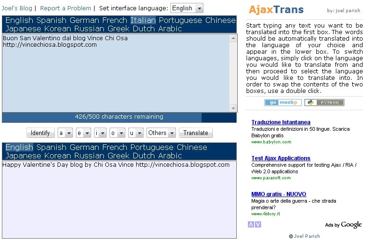Select Portuguese as source language
This screenshot has width=371, height=241.
click(x=180, y=21)
